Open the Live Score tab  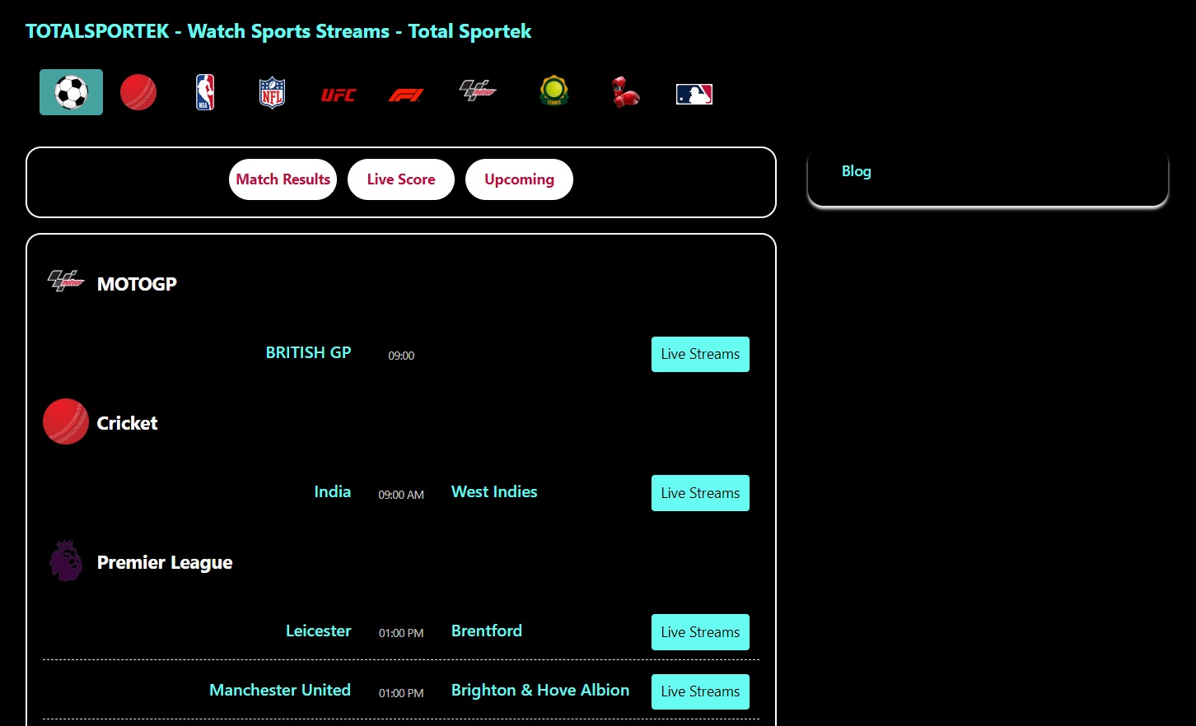pyautogui.click(x=401, y=179)
